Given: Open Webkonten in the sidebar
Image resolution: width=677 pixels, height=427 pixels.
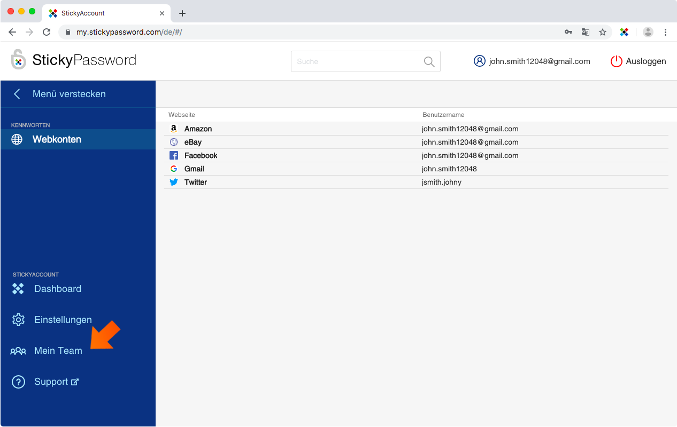Looking at the screenshot, I should point(78,139).
